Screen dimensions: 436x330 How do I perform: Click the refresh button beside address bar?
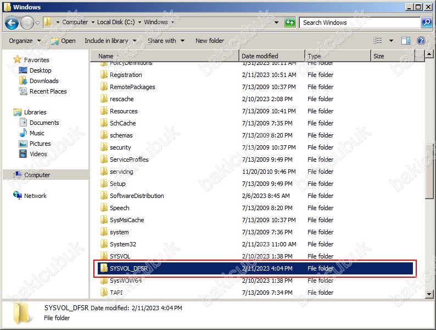tap(290, 23)
